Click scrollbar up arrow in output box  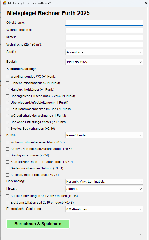(140, 235)
